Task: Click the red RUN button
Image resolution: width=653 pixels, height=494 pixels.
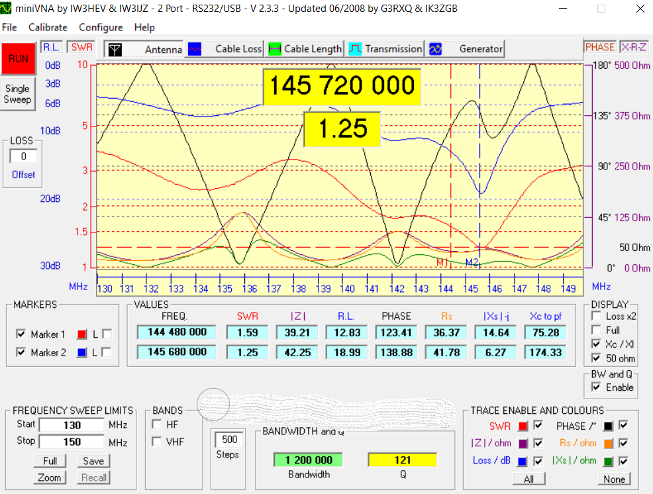Action: (x=18, y=59)
